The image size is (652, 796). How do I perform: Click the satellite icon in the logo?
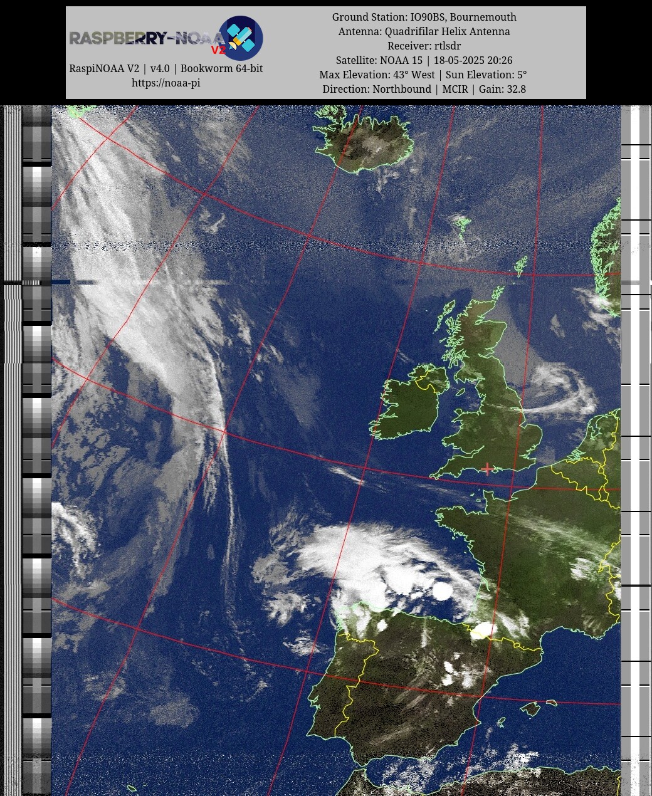click(x=241, y=38)
